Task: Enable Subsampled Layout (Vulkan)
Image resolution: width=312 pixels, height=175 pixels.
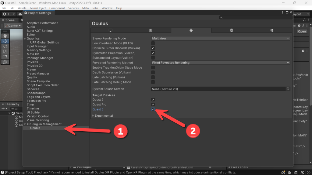Action: pos(153,58)
